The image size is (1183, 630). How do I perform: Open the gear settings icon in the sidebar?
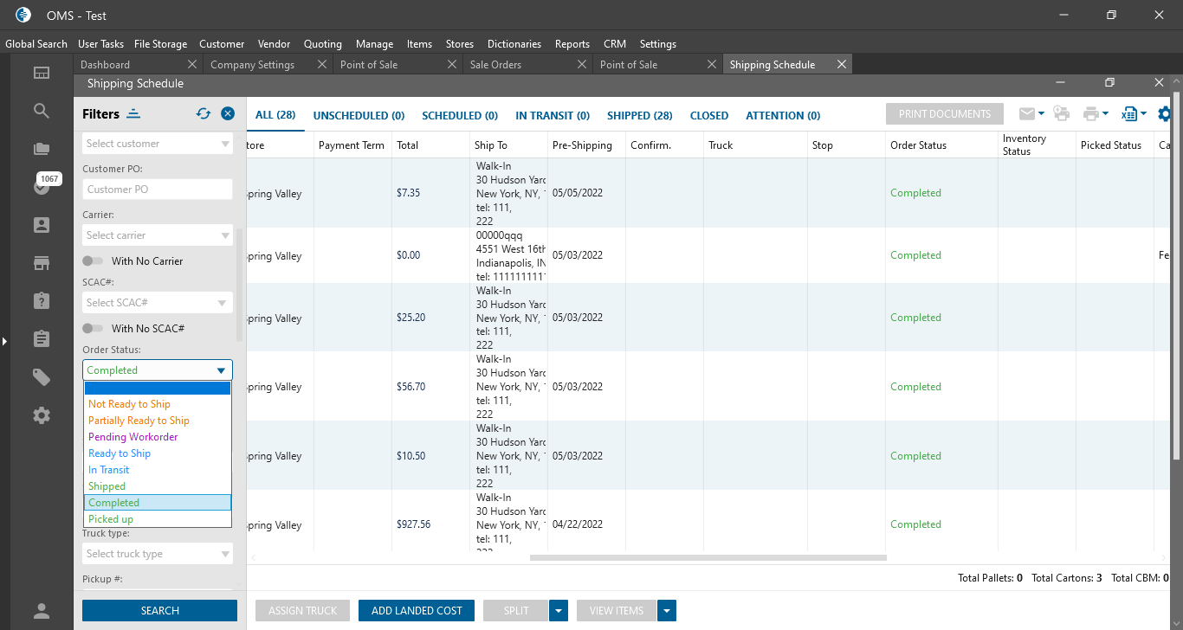[x=42, y=415]
